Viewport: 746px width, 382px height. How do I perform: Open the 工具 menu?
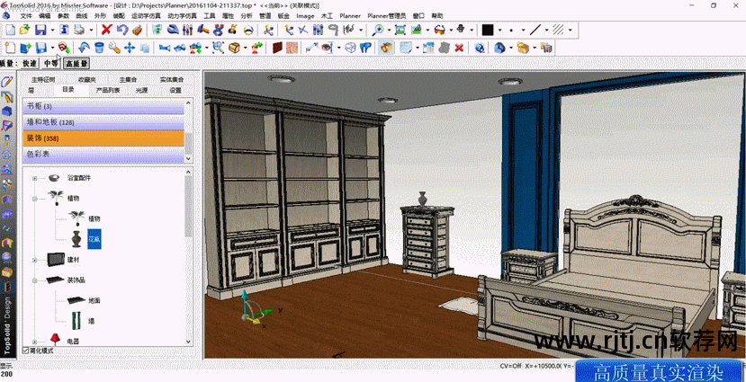210,15
